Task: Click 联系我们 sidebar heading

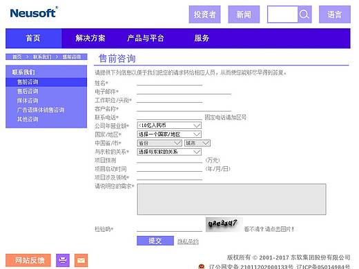Action: pos(23,72)
